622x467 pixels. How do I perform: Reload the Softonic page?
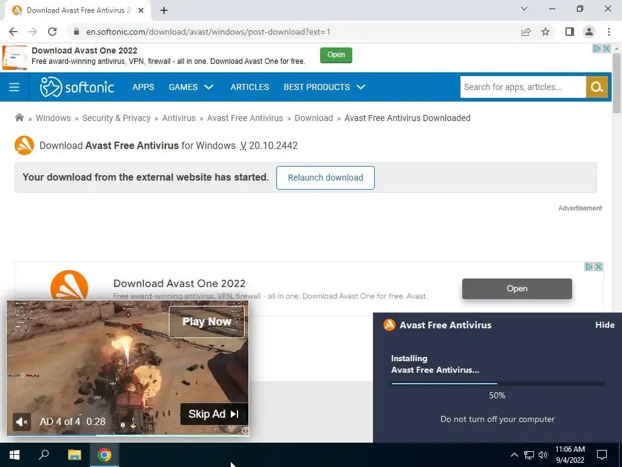[52, 32]
